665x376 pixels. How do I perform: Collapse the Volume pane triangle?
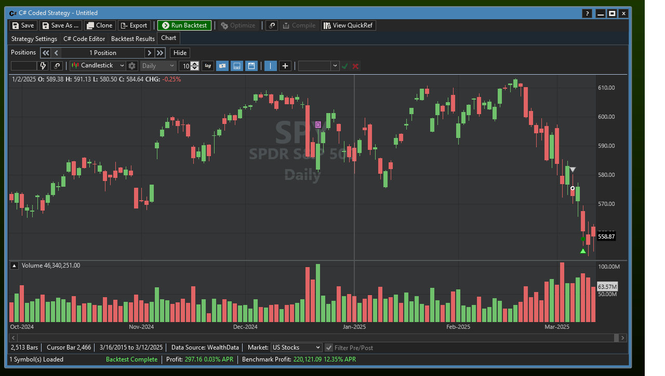point(15,266)
